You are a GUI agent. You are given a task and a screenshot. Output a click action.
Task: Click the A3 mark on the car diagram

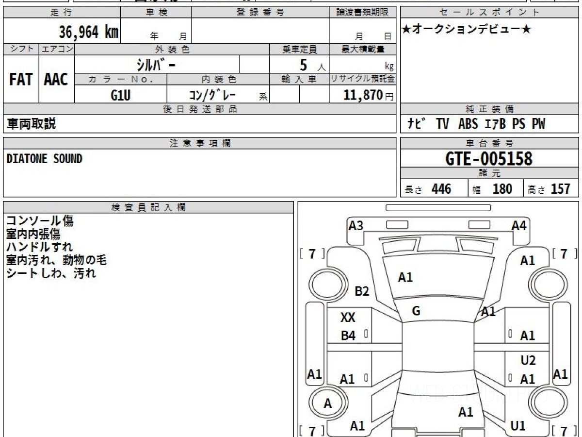pyautogui.click(x=356, y=225)
